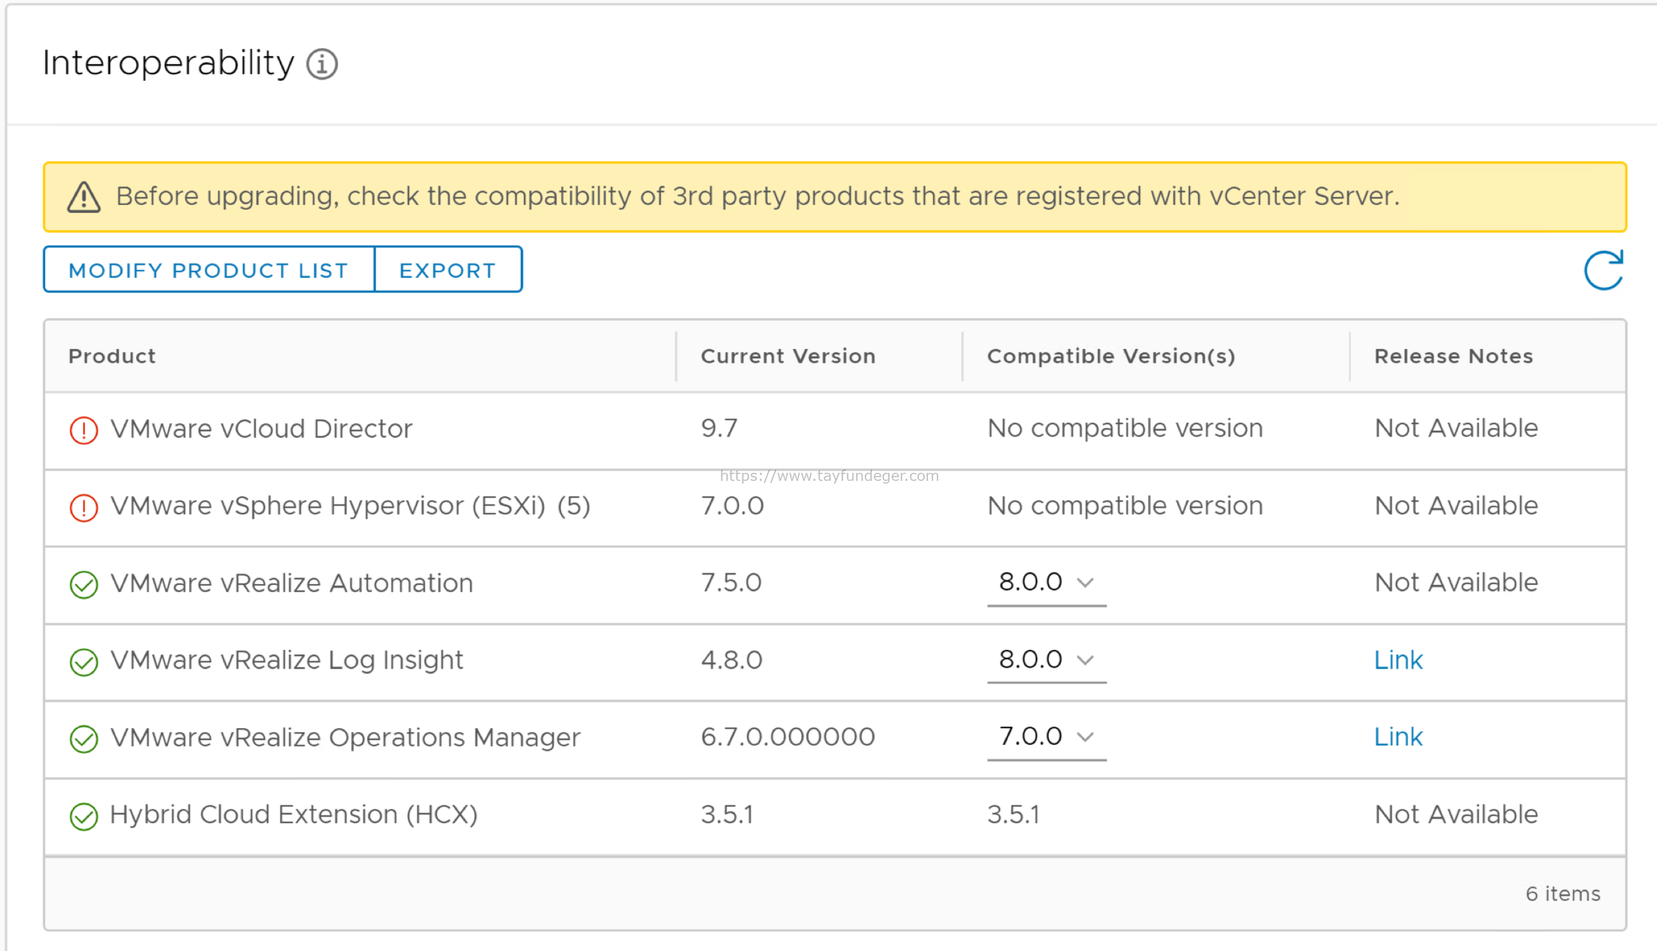Click the VMware vRealize Log Insight product name
The height and width of the screenshot is (951, 1657).
coord(287,661)
